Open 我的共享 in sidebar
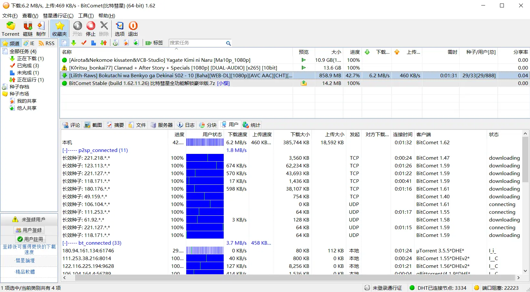Viewport: 530px width, 292px height. [27, 101]
